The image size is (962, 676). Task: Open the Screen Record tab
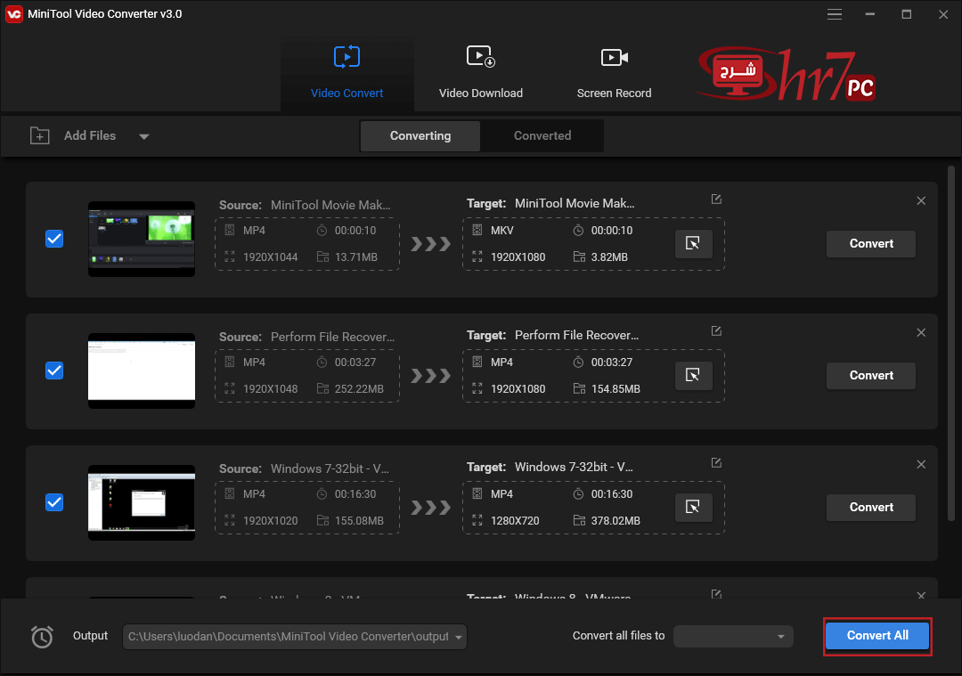[614, 73]
